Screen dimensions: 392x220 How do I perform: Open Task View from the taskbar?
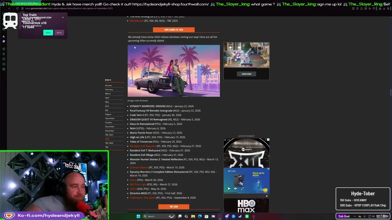pos(180,216)
